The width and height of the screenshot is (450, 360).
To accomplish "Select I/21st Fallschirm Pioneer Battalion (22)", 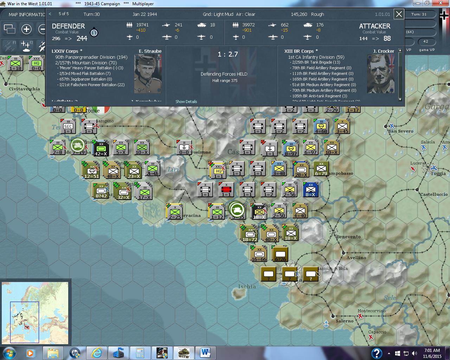I will click(91, 85).
